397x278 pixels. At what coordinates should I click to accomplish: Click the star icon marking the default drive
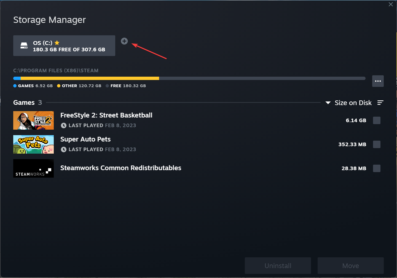(57, 42)
